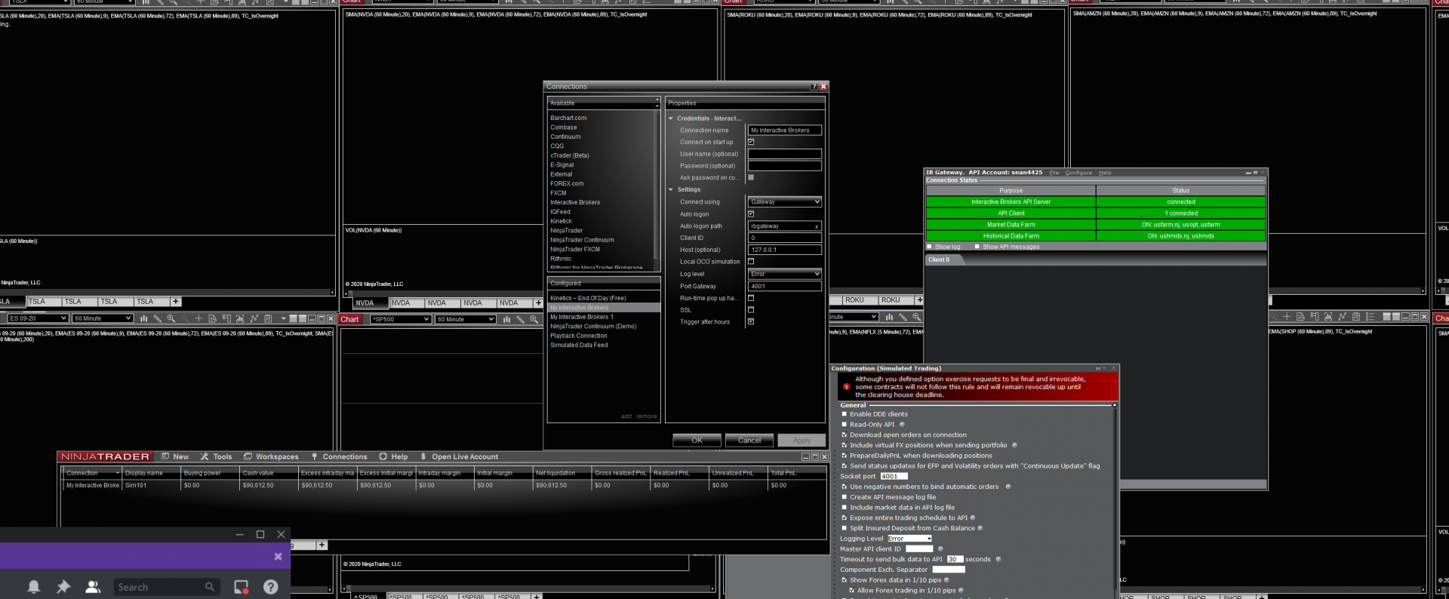Select Interactive Brokers in Available list
The width and height of the screenshot is (1449, 599).
pyautogui.click(x=575, y=202)
